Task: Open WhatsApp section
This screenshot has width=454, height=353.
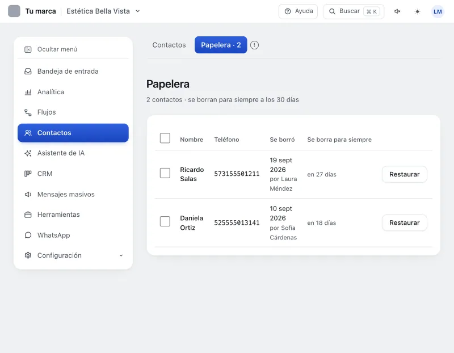Action: [73, 235]
